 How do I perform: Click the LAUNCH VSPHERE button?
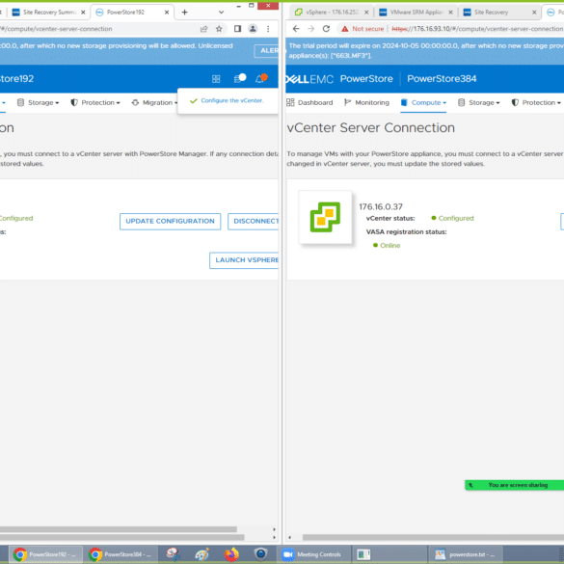244,260
